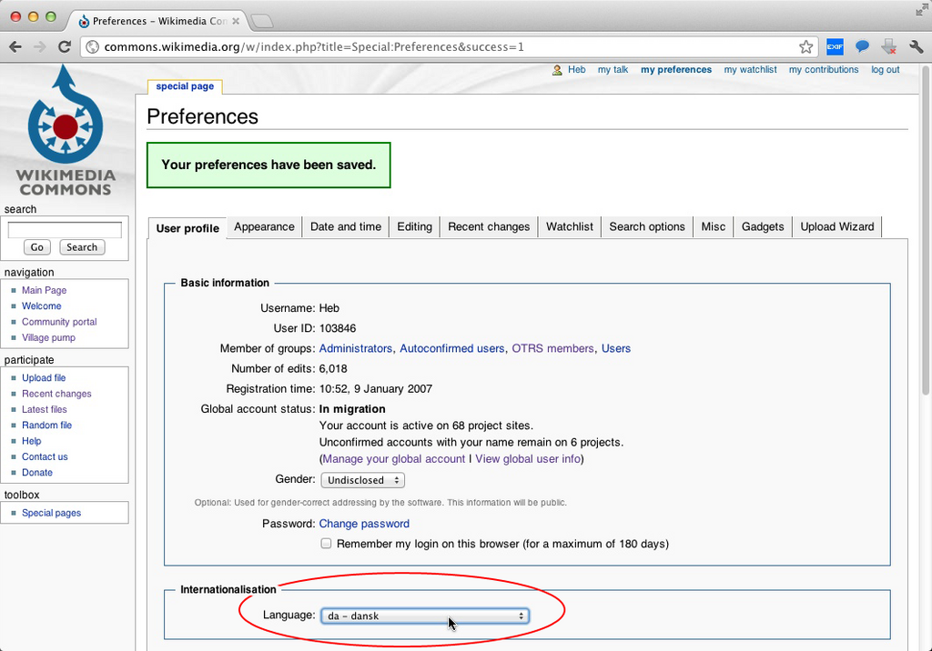Click the download extension icon in toolbar
The width and height of the screenshot is (932, 651).
[x=889, y=47]
